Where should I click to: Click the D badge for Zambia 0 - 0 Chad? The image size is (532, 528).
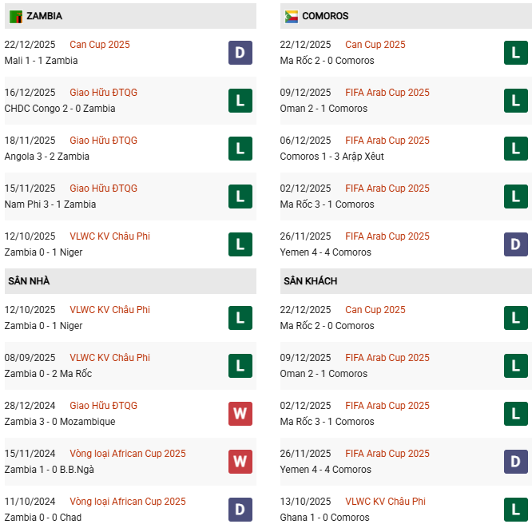(240, 510)
